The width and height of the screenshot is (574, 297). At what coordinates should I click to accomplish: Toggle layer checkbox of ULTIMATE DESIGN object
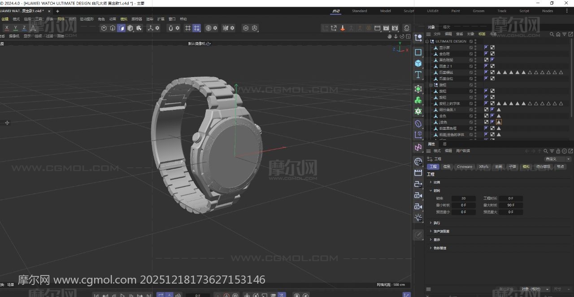(x=471, y=41)
